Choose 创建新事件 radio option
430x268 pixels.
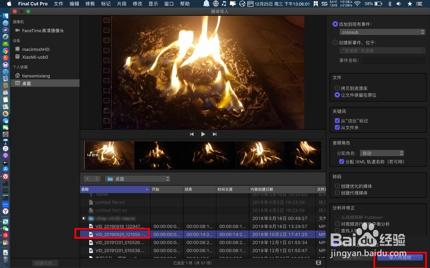tap(335, 42)
